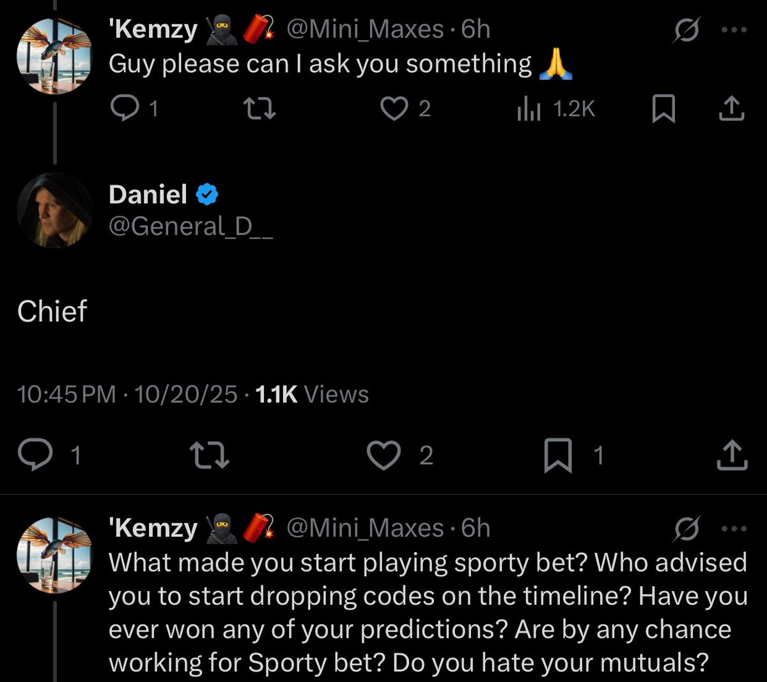Share Kemzy's top tweet
The width and height of the screenshot is (767, 682).
(x=732, y=109)
